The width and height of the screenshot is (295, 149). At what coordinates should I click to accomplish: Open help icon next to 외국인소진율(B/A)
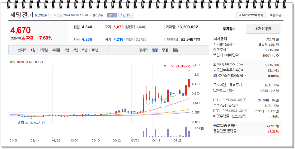(246, 76)
